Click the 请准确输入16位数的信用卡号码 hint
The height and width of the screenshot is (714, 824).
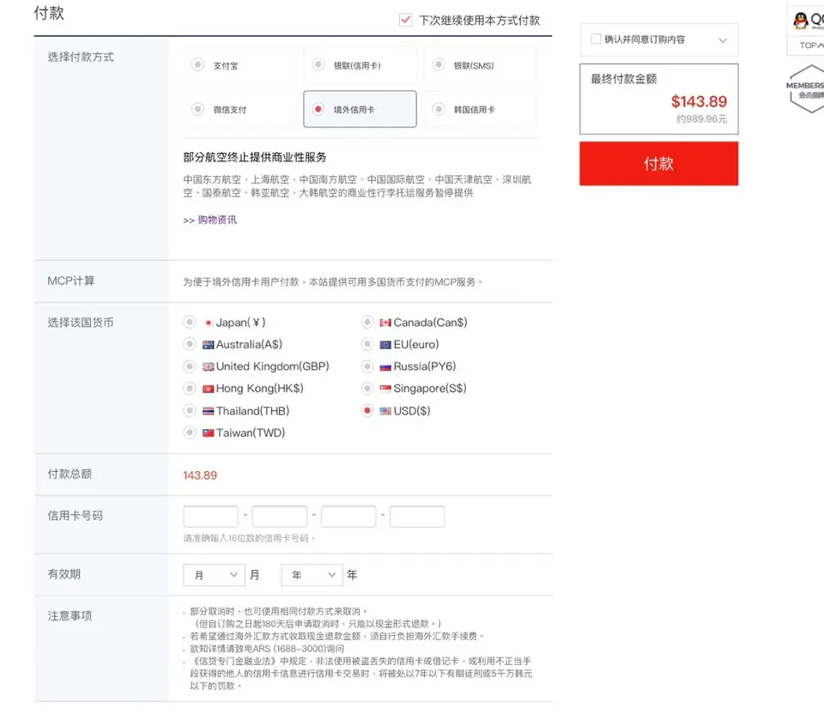[249, 538]
